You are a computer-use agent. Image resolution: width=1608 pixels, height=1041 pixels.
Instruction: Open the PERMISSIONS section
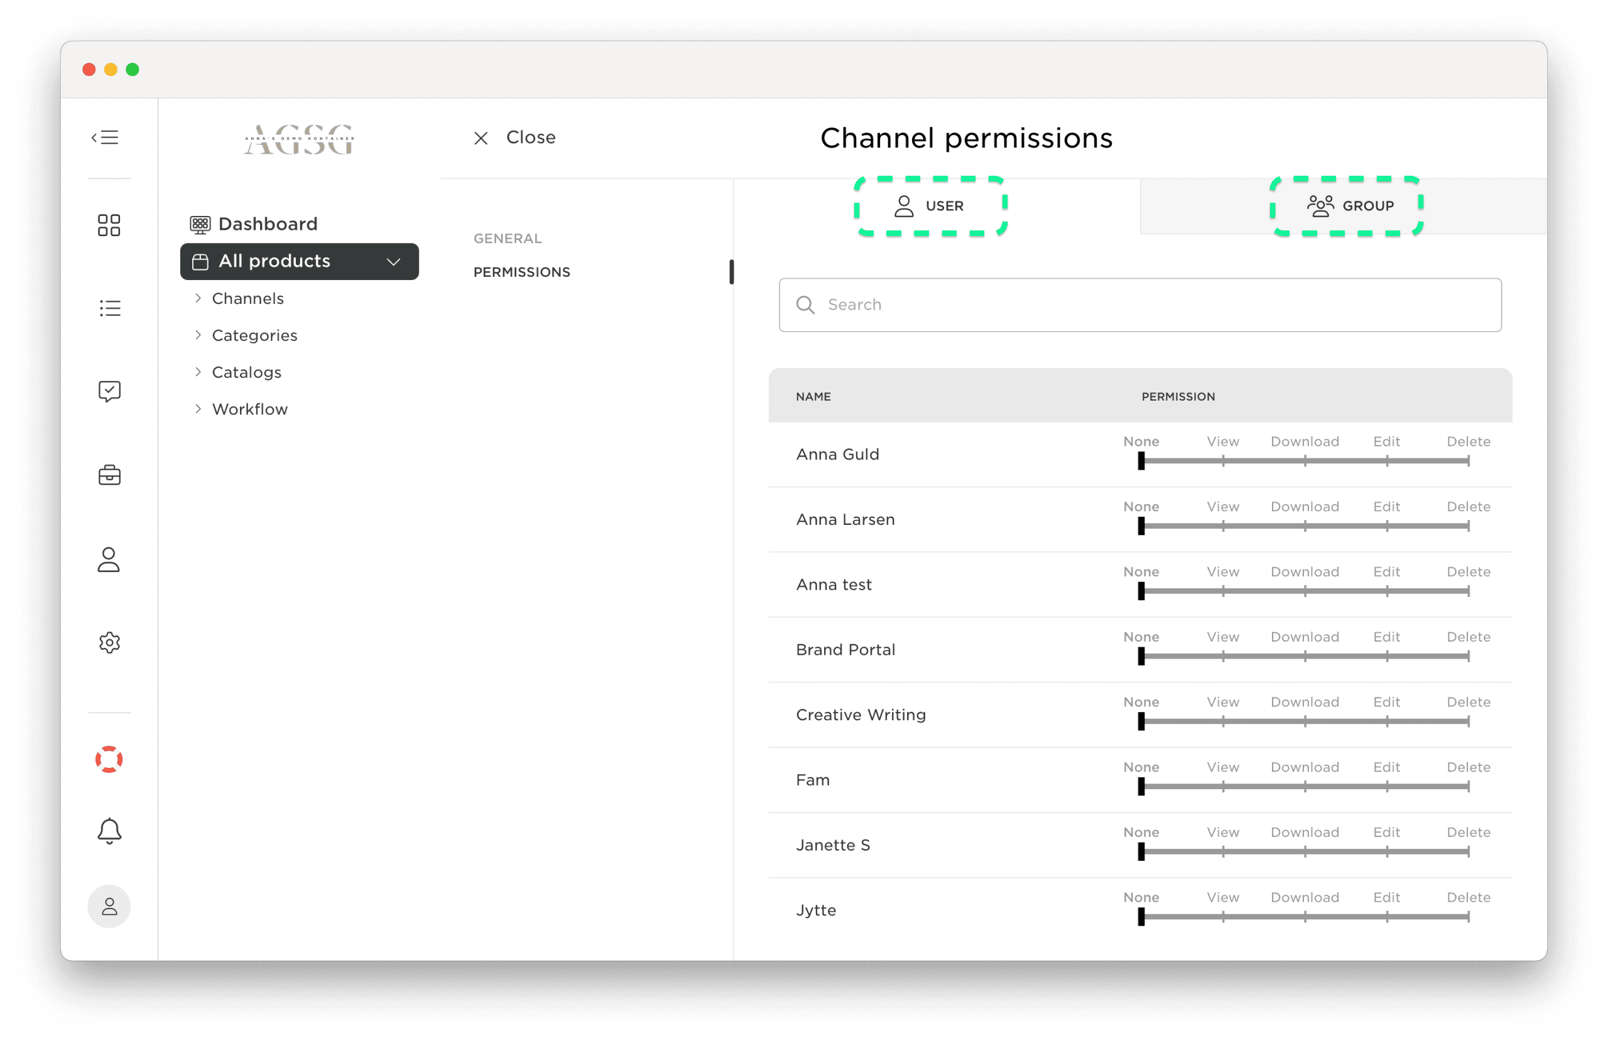521,272
